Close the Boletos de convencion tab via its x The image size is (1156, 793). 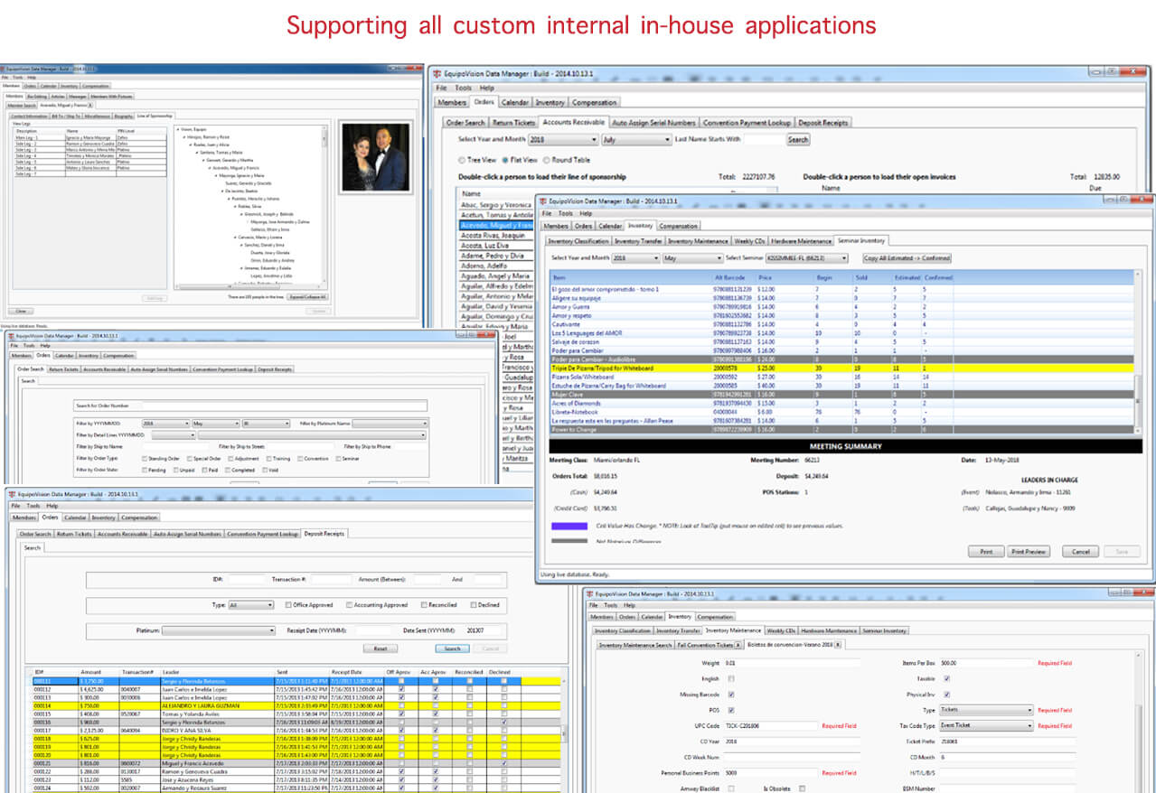coord(837,645)
